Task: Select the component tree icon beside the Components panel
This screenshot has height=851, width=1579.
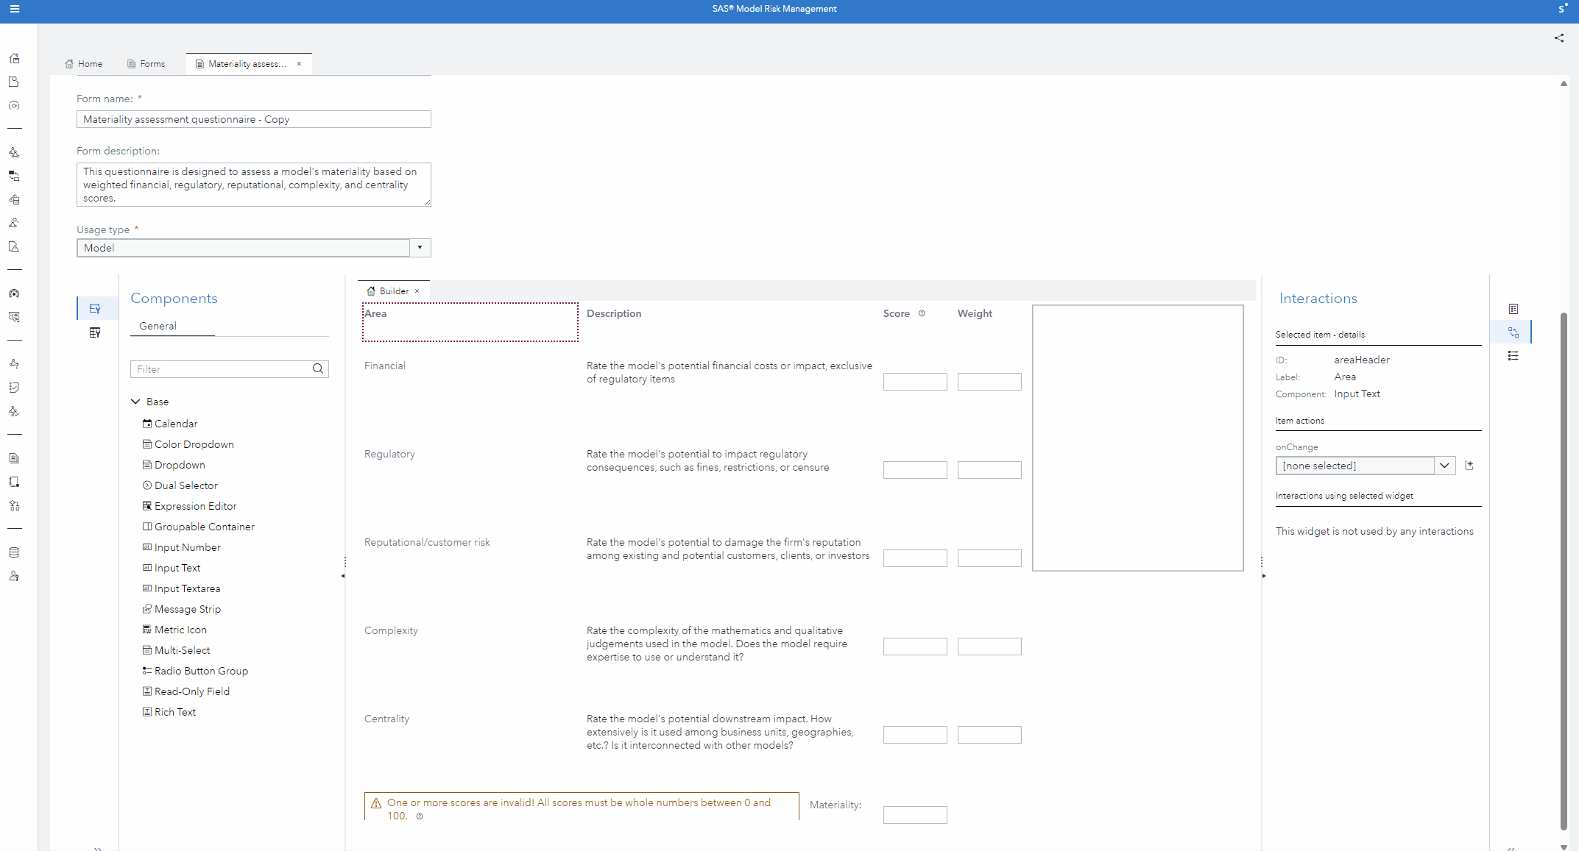Action: (96, 308)
